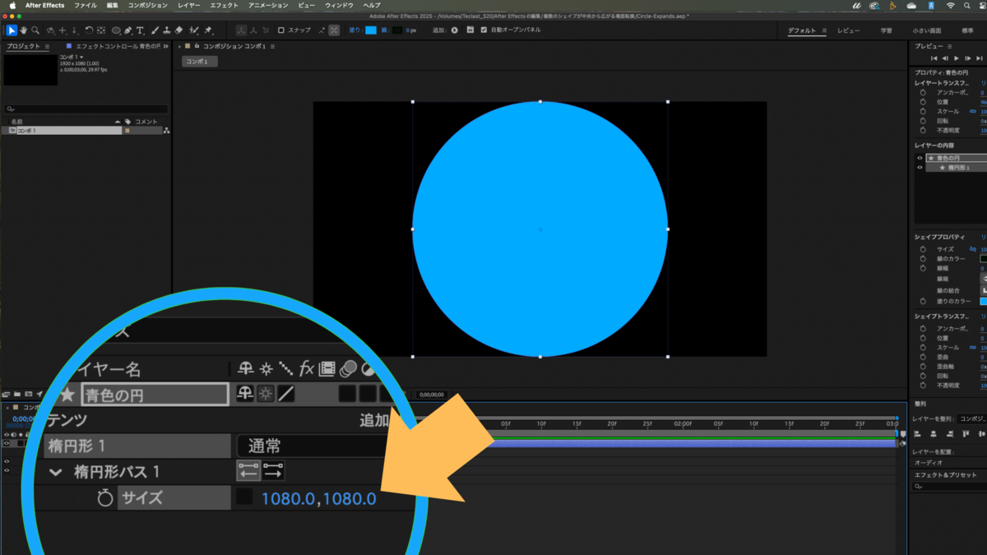Click the 名前 column header
The image size is (987, 555).
pyautogui.click(x=16, y=121)
